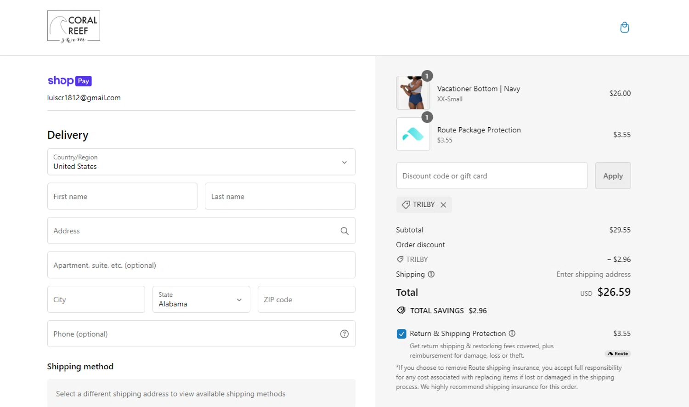Remove the TRILBY discount code
The image size is (689, 407).
(x=443, y=205)
